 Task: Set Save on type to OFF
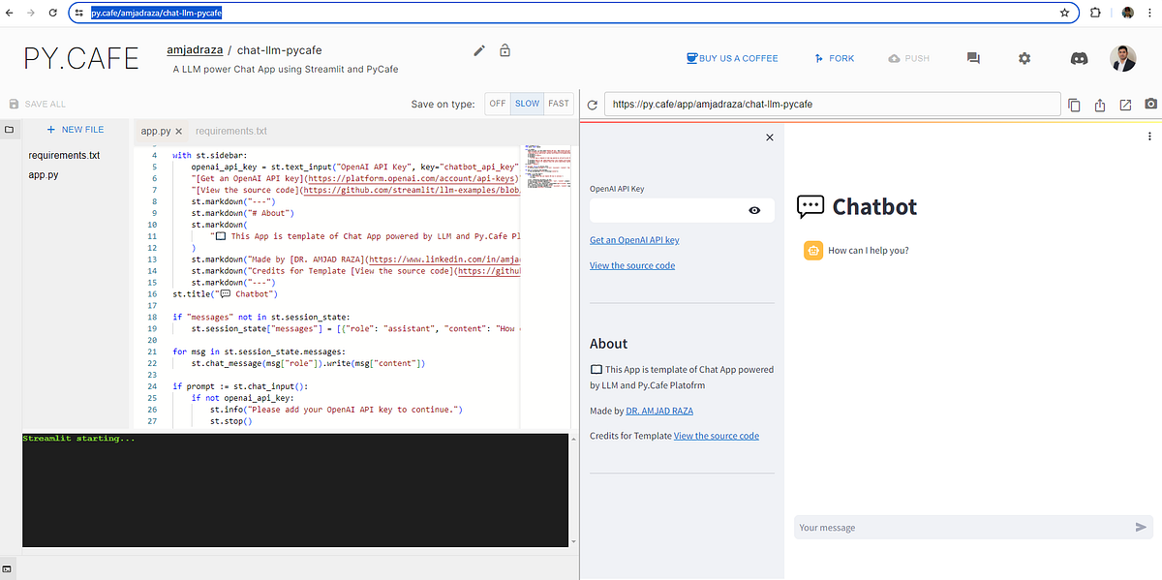497,104
